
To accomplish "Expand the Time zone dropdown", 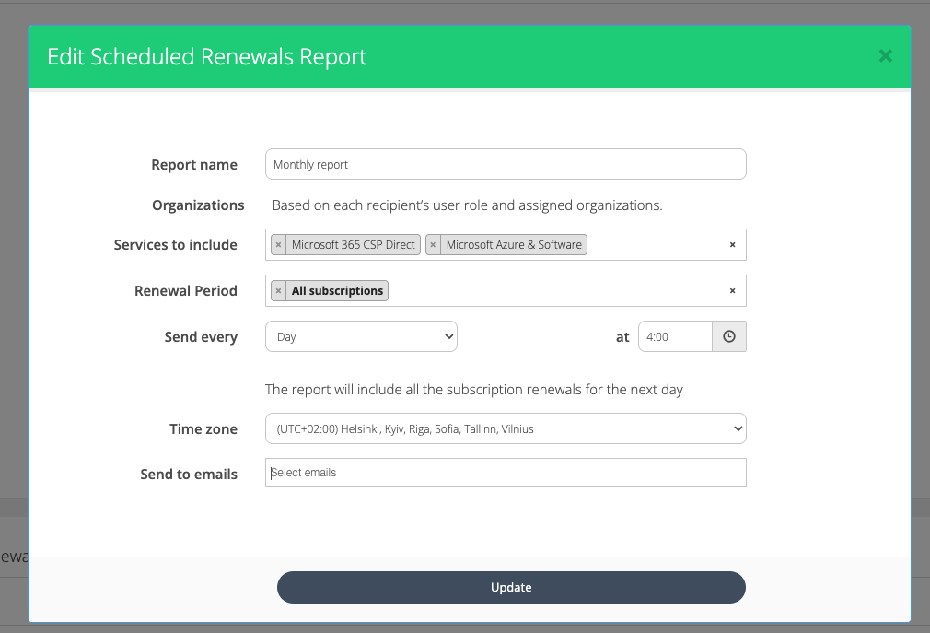I will (x=505, y=428).
